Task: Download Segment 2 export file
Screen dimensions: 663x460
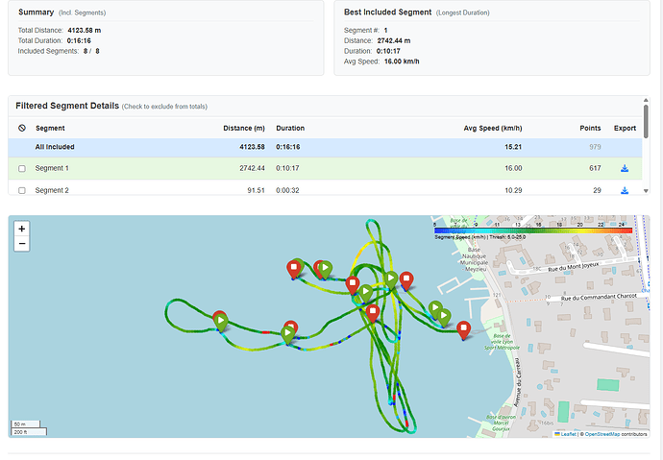Action: click(625, 190)
